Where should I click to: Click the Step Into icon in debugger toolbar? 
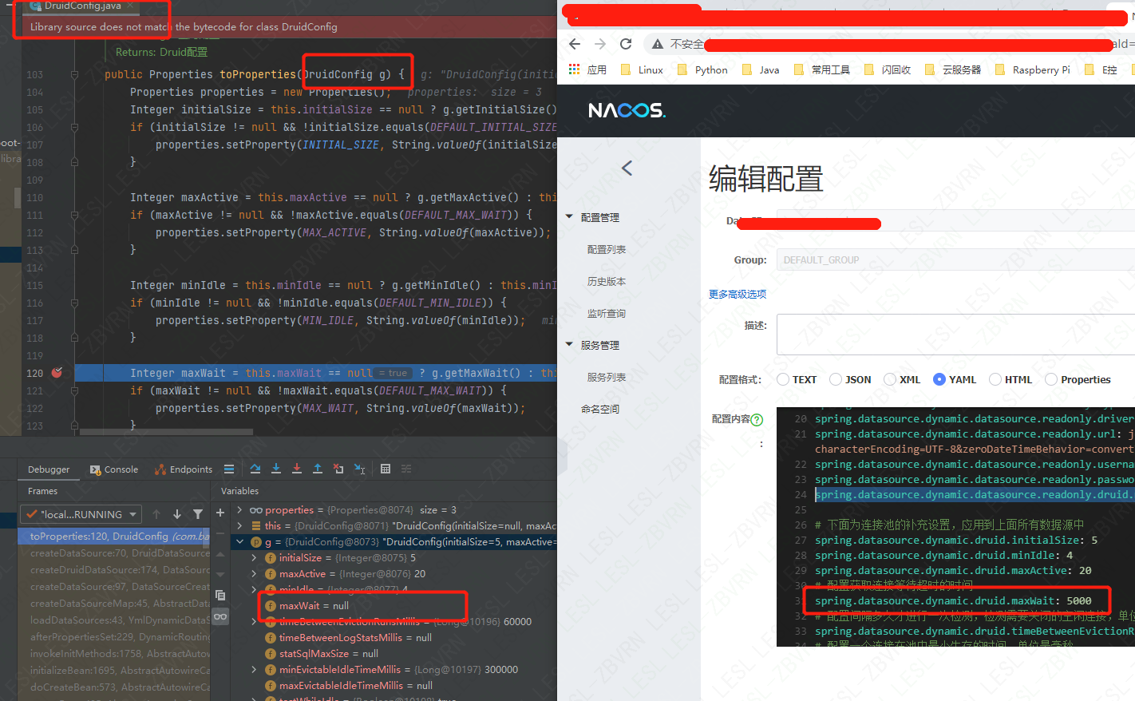click(276, 469)
